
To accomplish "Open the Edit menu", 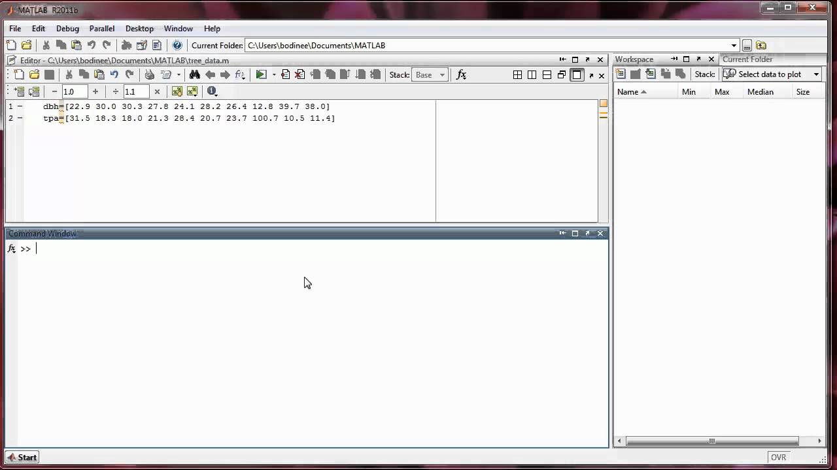I will 39,28.
